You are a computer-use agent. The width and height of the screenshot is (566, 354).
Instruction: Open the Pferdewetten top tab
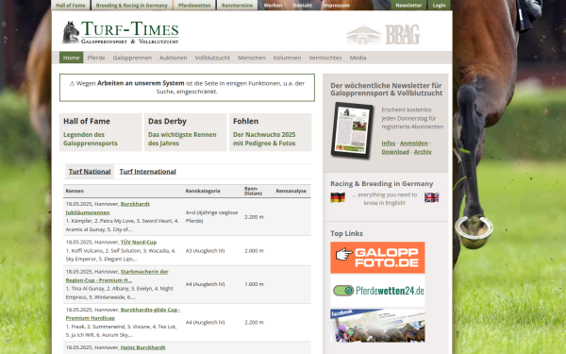(x=194, y=5)
